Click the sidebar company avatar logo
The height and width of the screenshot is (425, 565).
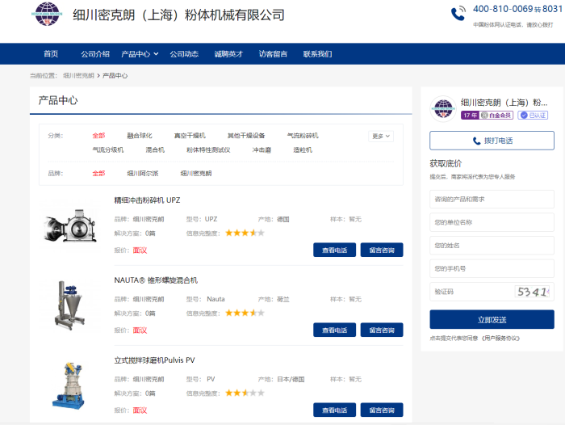443,108
